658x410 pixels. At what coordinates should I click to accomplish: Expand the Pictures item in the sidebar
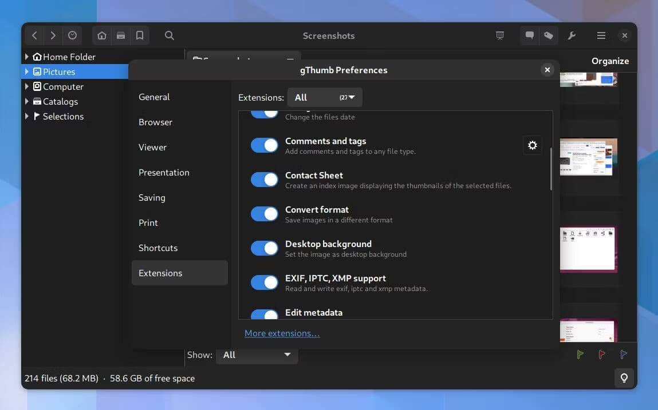pyautogui.click(x=26, y=71)
